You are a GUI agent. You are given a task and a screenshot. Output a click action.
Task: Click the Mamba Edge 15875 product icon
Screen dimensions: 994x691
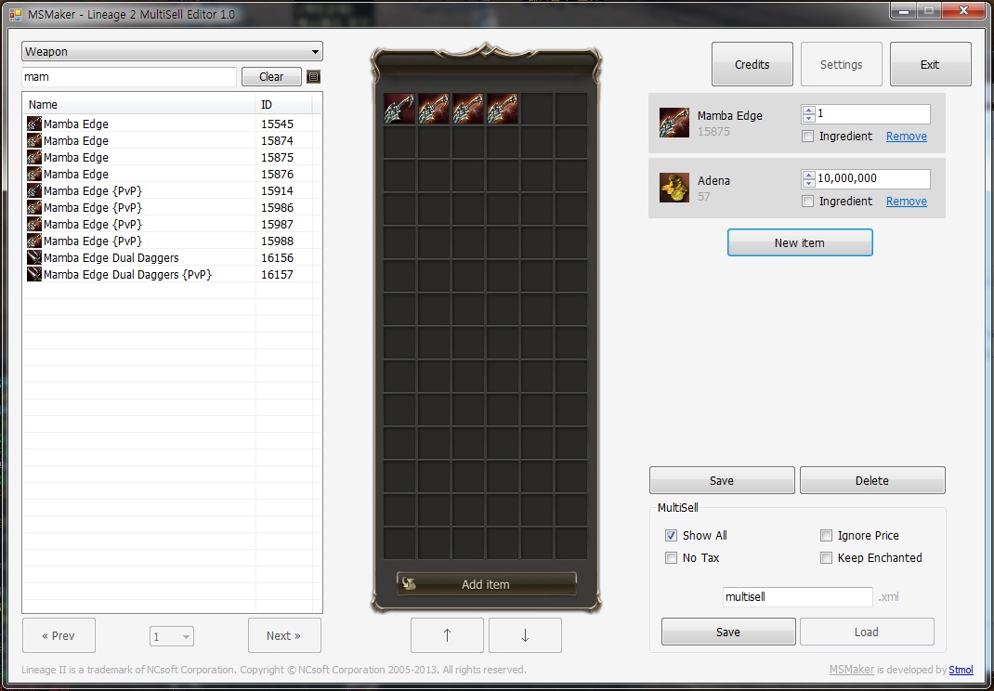click(x=674, y=123)
